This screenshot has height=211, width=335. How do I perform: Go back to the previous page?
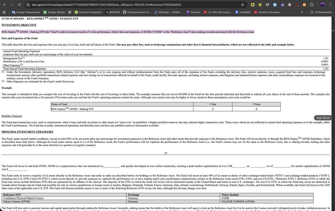(x=4, y=5)
